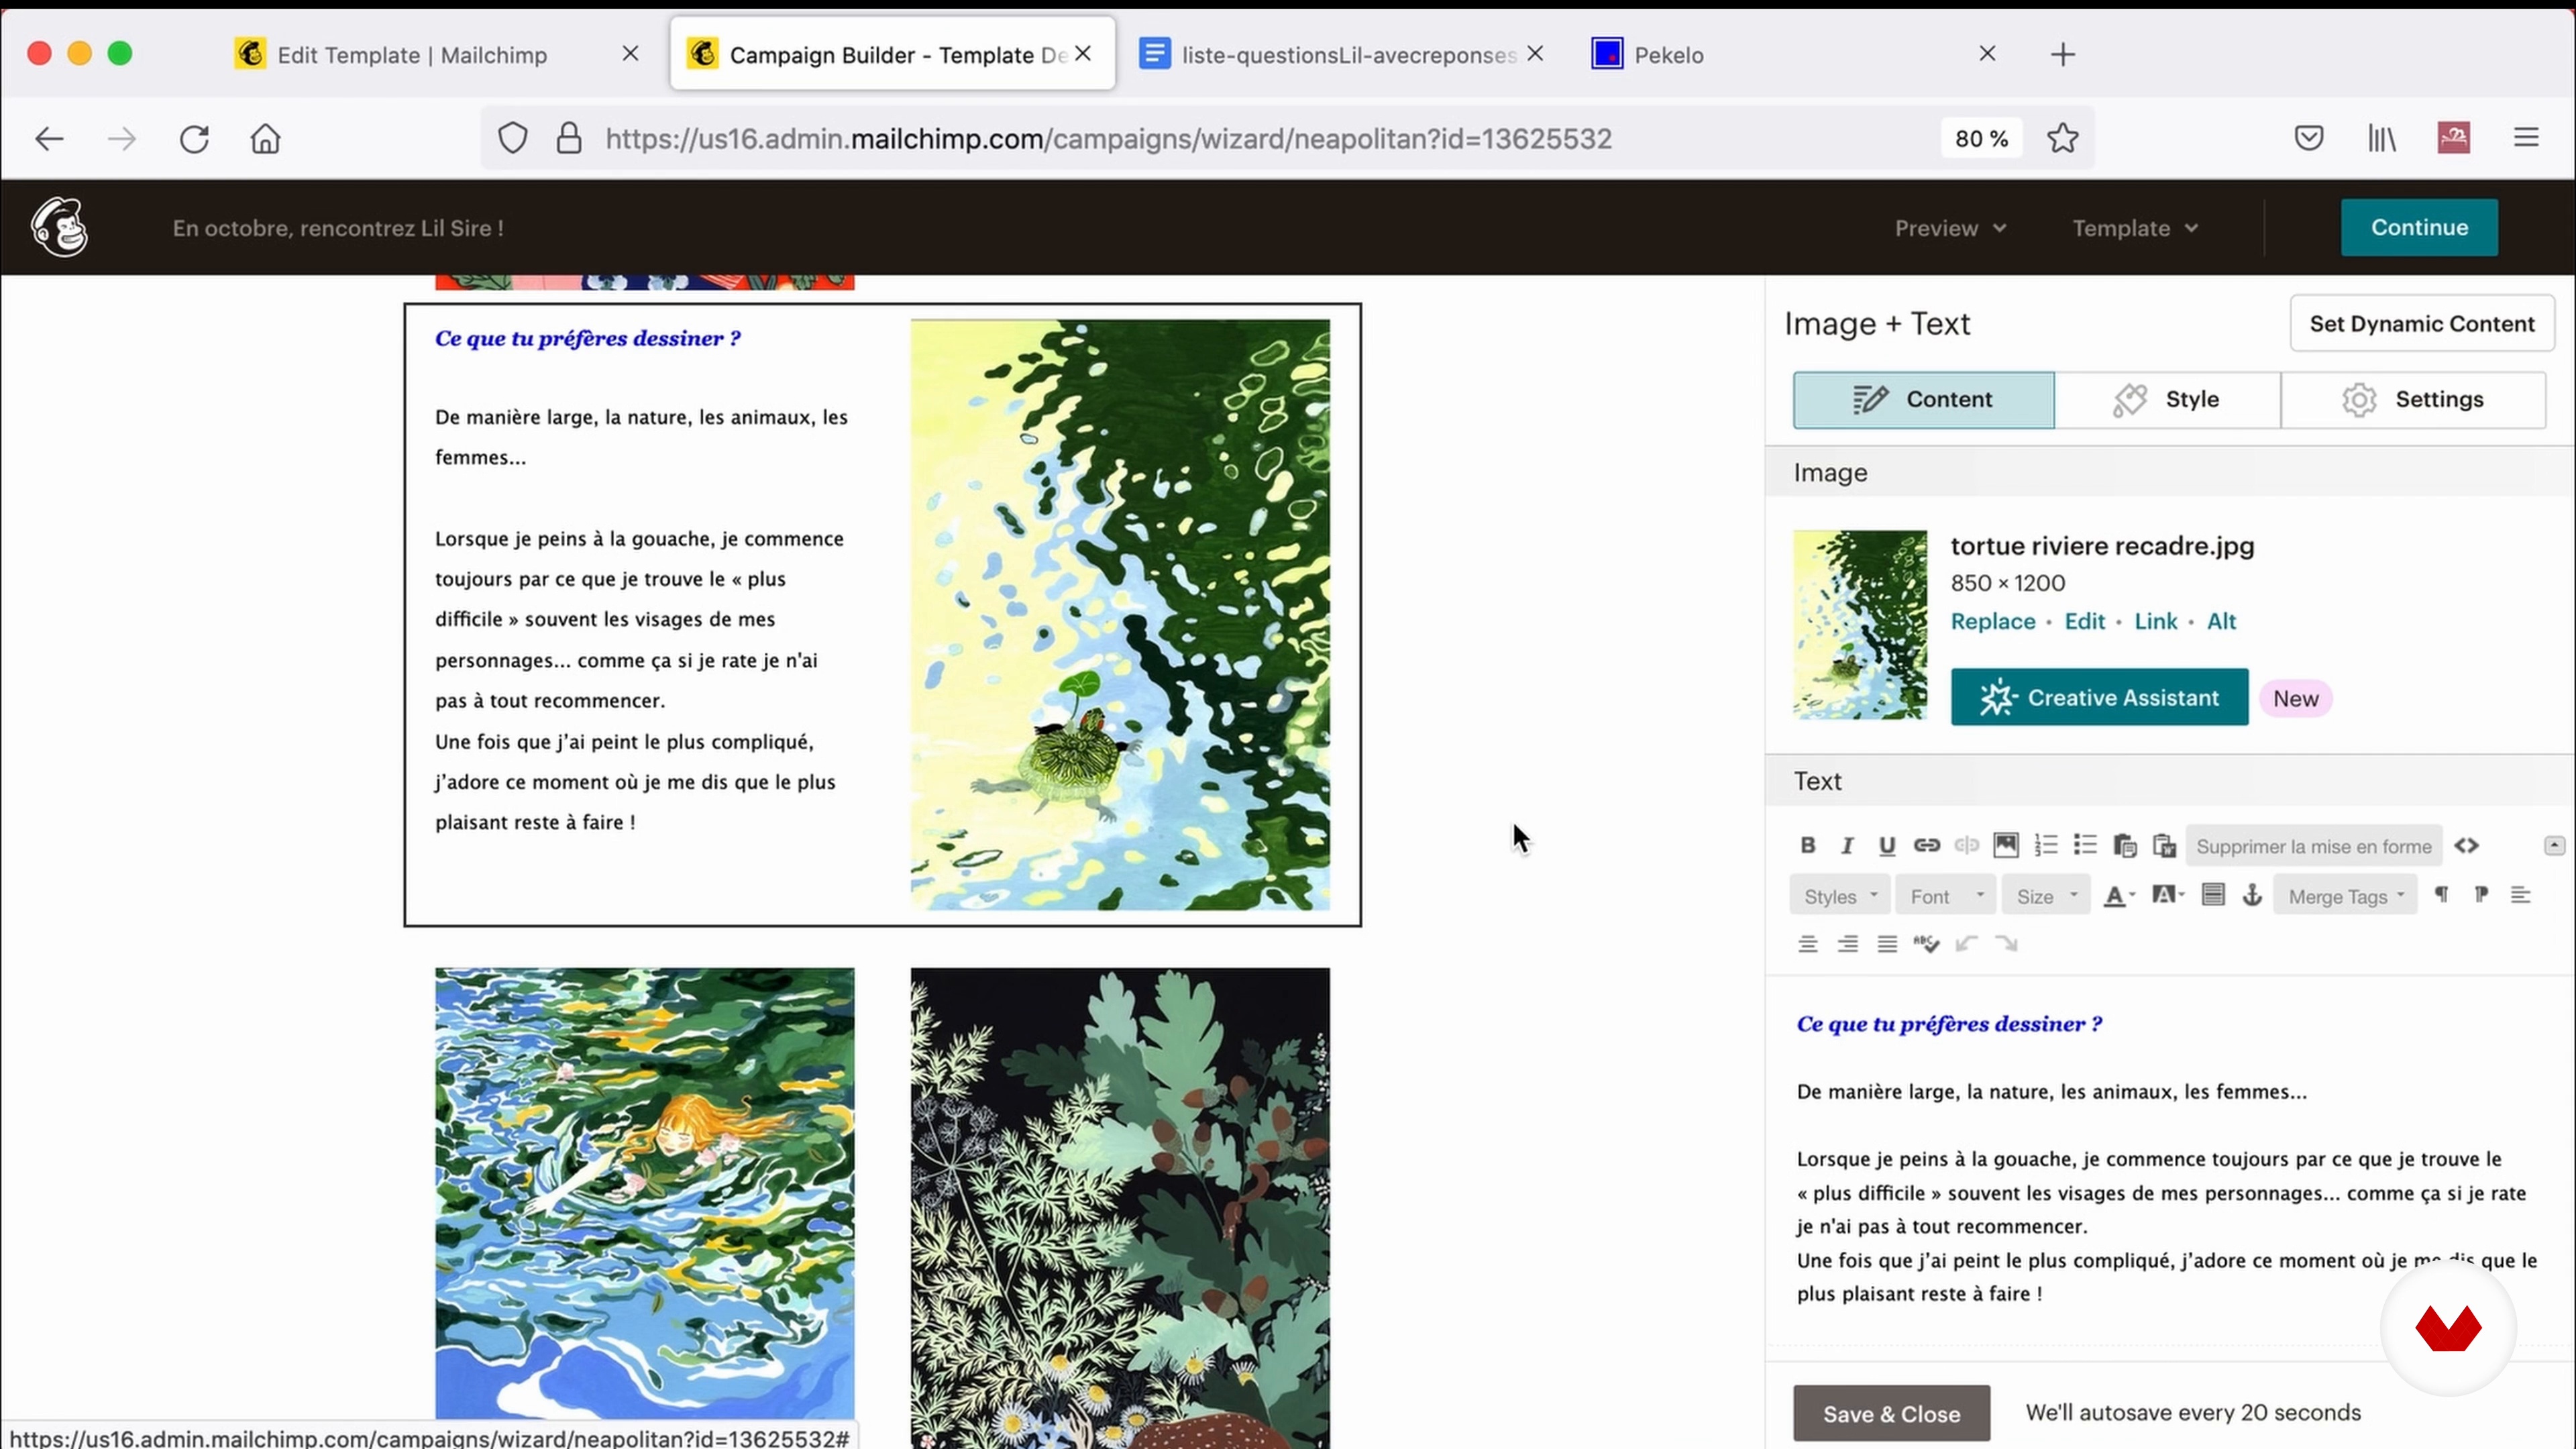This screenshot has height=1449, width=2576.
Task: Click the Mailchimp Freddie logo
Action: (59, 227)
